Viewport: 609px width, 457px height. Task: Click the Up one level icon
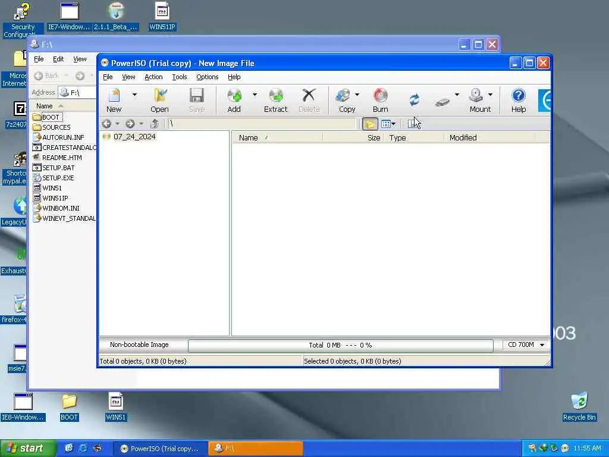pyautogui.click(x=155, y=124)
